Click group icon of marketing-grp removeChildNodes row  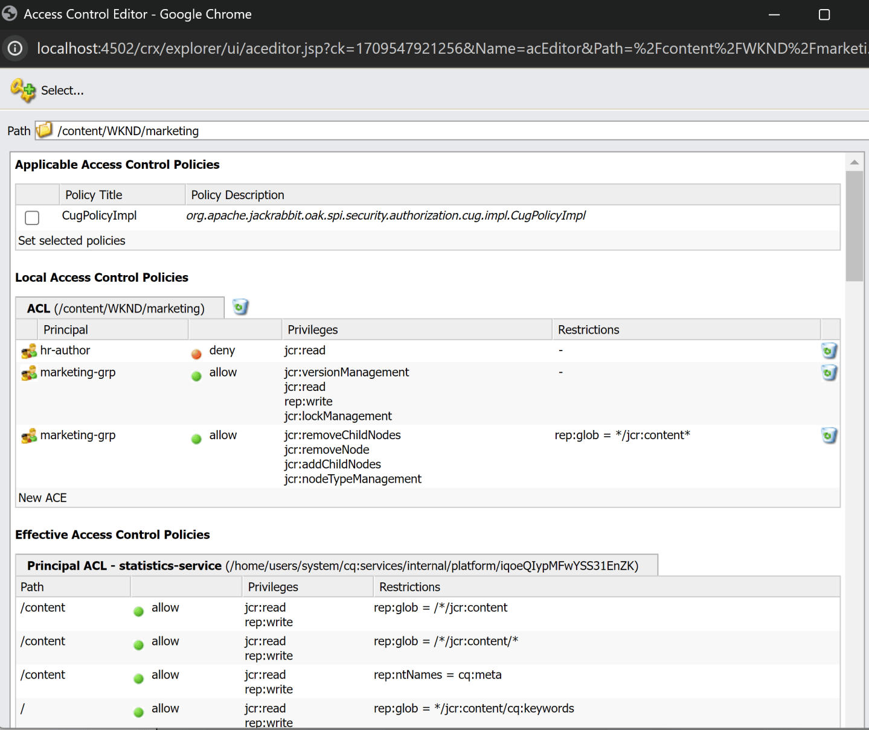[x=29, y=436]
